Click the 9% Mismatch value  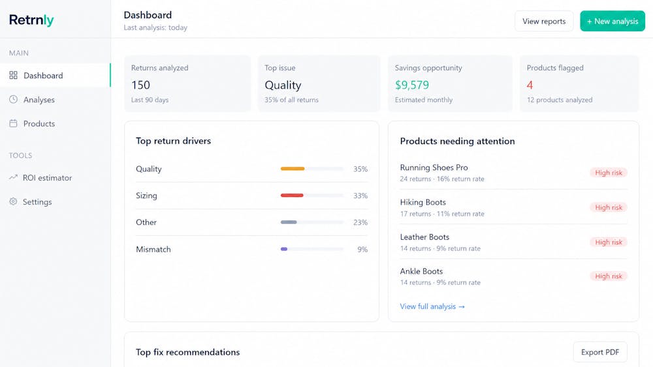362,250
